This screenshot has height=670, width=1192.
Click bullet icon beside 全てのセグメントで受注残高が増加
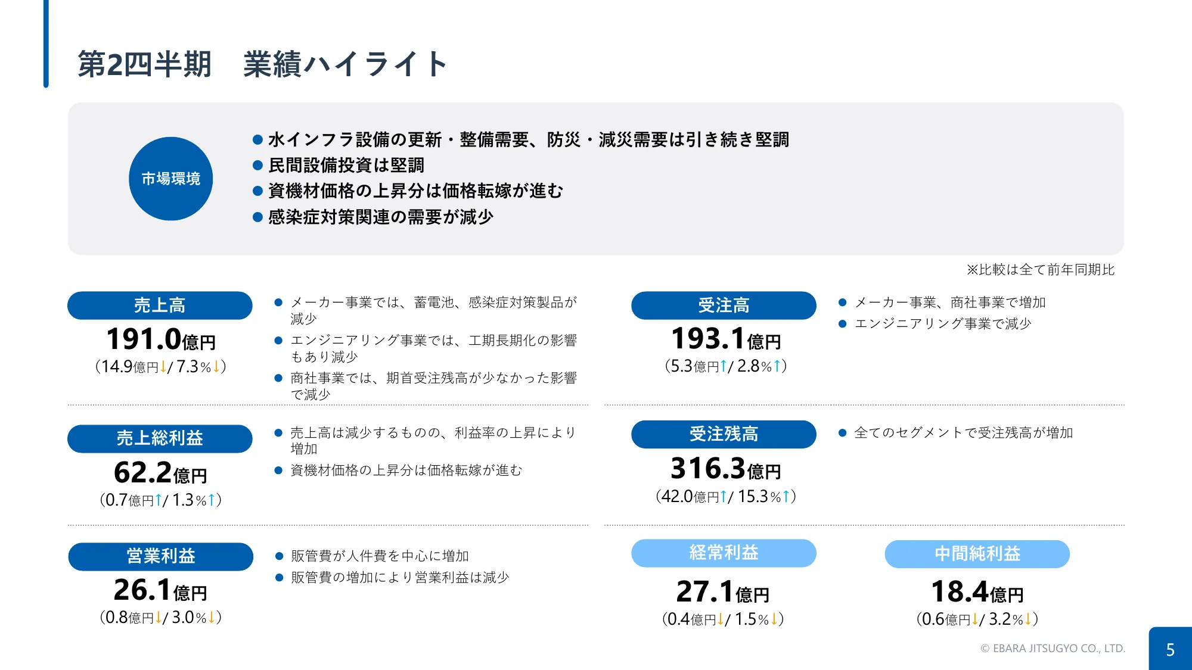[842, 433]
